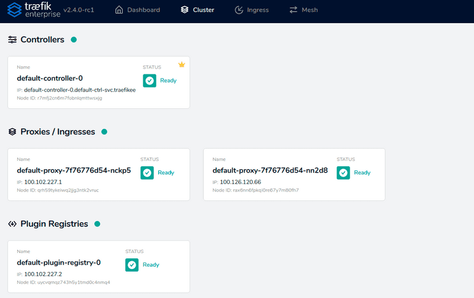Click the green dot beside Proxies / Ingresses
The height and width of the screenshot is (298, 474).
tap(104, 132)
